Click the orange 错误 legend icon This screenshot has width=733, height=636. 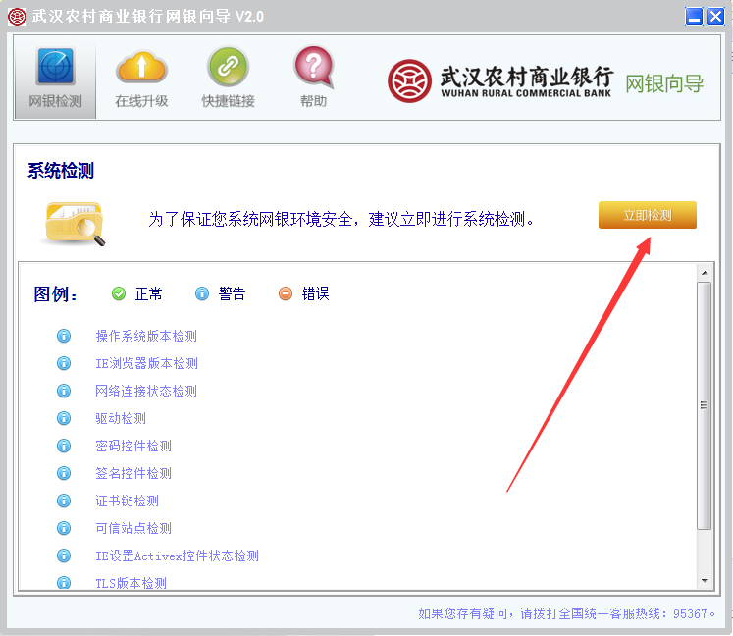tap(286, 293)
